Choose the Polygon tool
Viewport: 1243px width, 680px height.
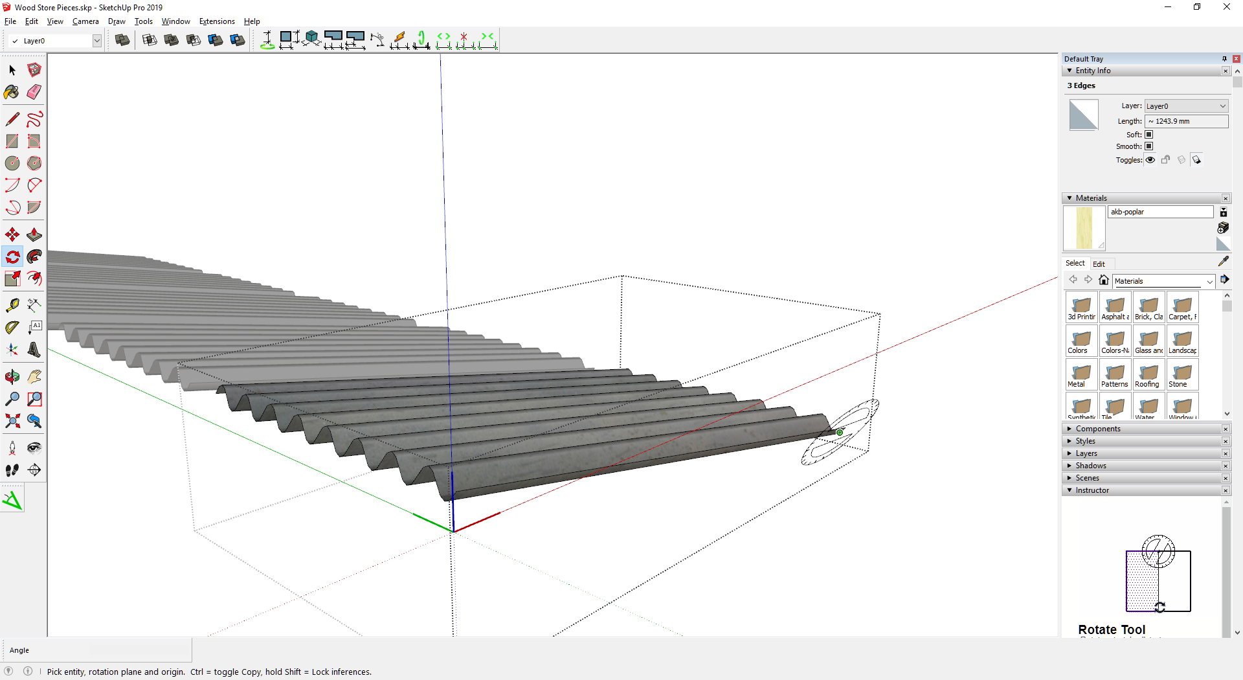click(x=34, y=163)
